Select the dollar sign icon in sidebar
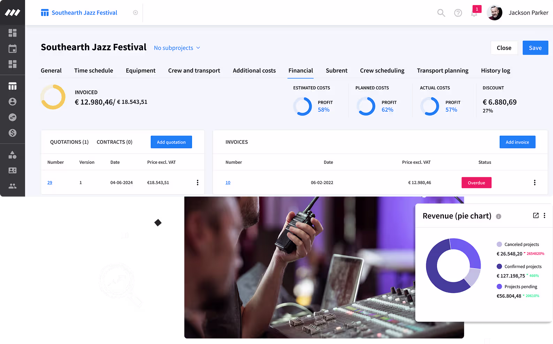 13,133
